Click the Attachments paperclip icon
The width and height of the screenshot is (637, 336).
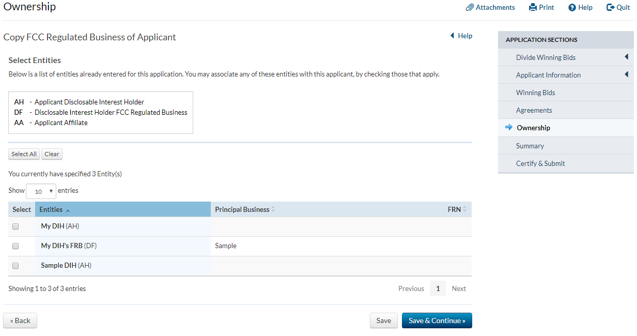[x=470, y=8]
